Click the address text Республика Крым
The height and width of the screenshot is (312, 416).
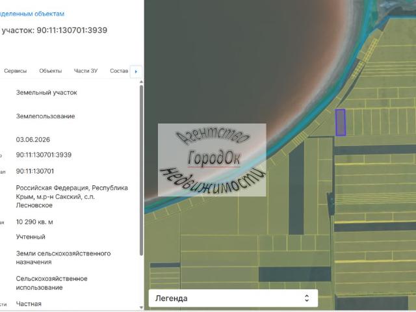click(72, 192)
